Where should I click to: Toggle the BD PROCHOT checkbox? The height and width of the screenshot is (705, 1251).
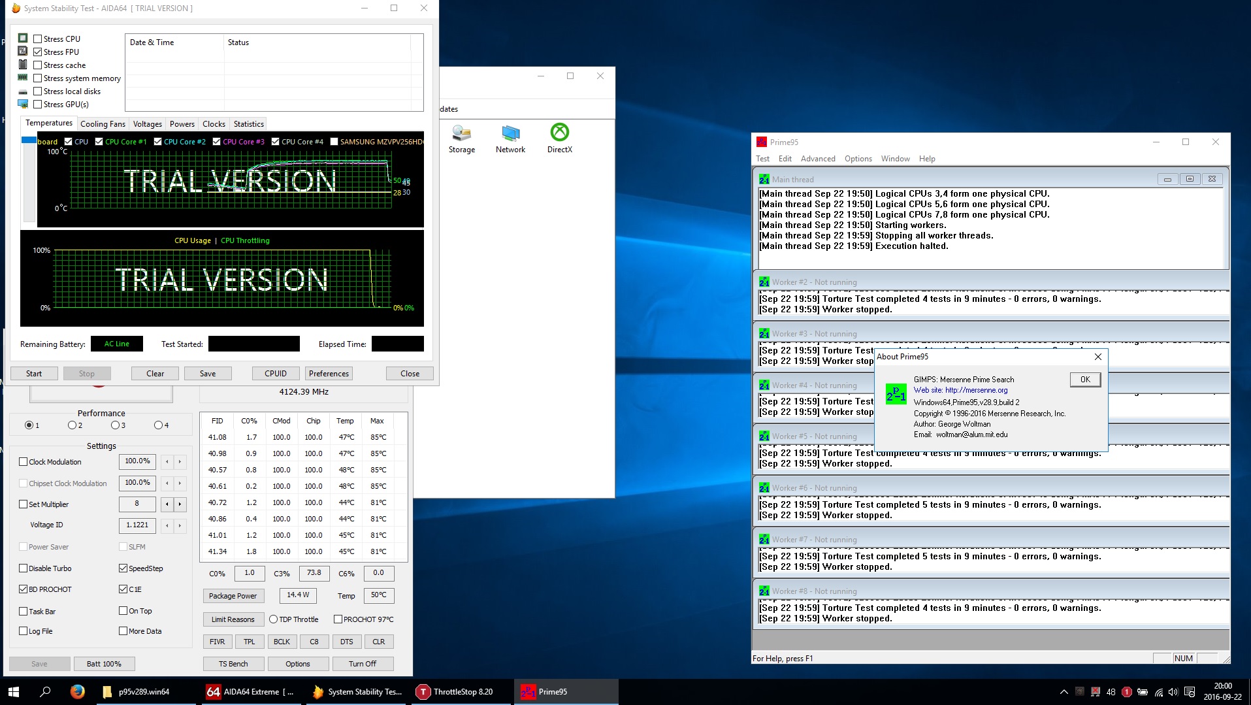pos(24,589)
